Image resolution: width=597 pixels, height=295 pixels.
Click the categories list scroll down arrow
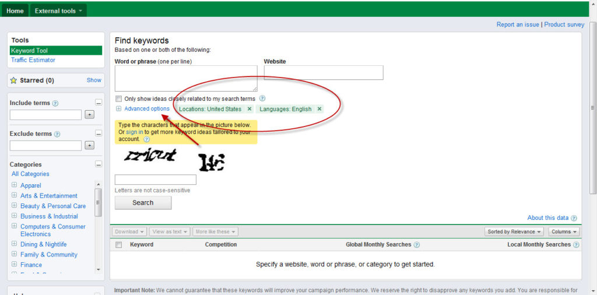coord(98,269)
